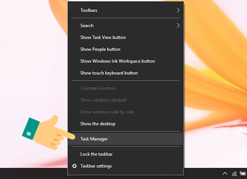The image size is (247, 179).
Task: Open the battery status icon
Action: point(243,173)
